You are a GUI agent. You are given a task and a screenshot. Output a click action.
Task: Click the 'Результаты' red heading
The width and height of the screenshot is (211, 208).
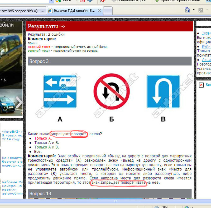click(x=110, y=26)
